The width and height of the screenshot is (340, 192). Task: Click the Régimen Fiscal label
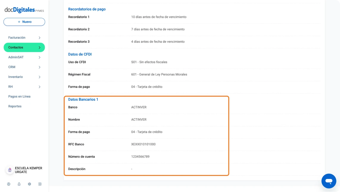point(79,75)
